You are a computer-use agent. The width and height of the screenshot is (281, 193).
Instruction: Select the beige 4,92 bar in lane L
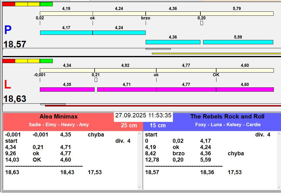(x=126, y=70)
